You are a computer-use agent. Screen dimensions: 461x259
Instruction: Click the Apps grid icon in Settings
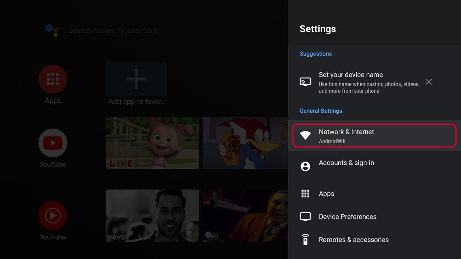point(305,193)
